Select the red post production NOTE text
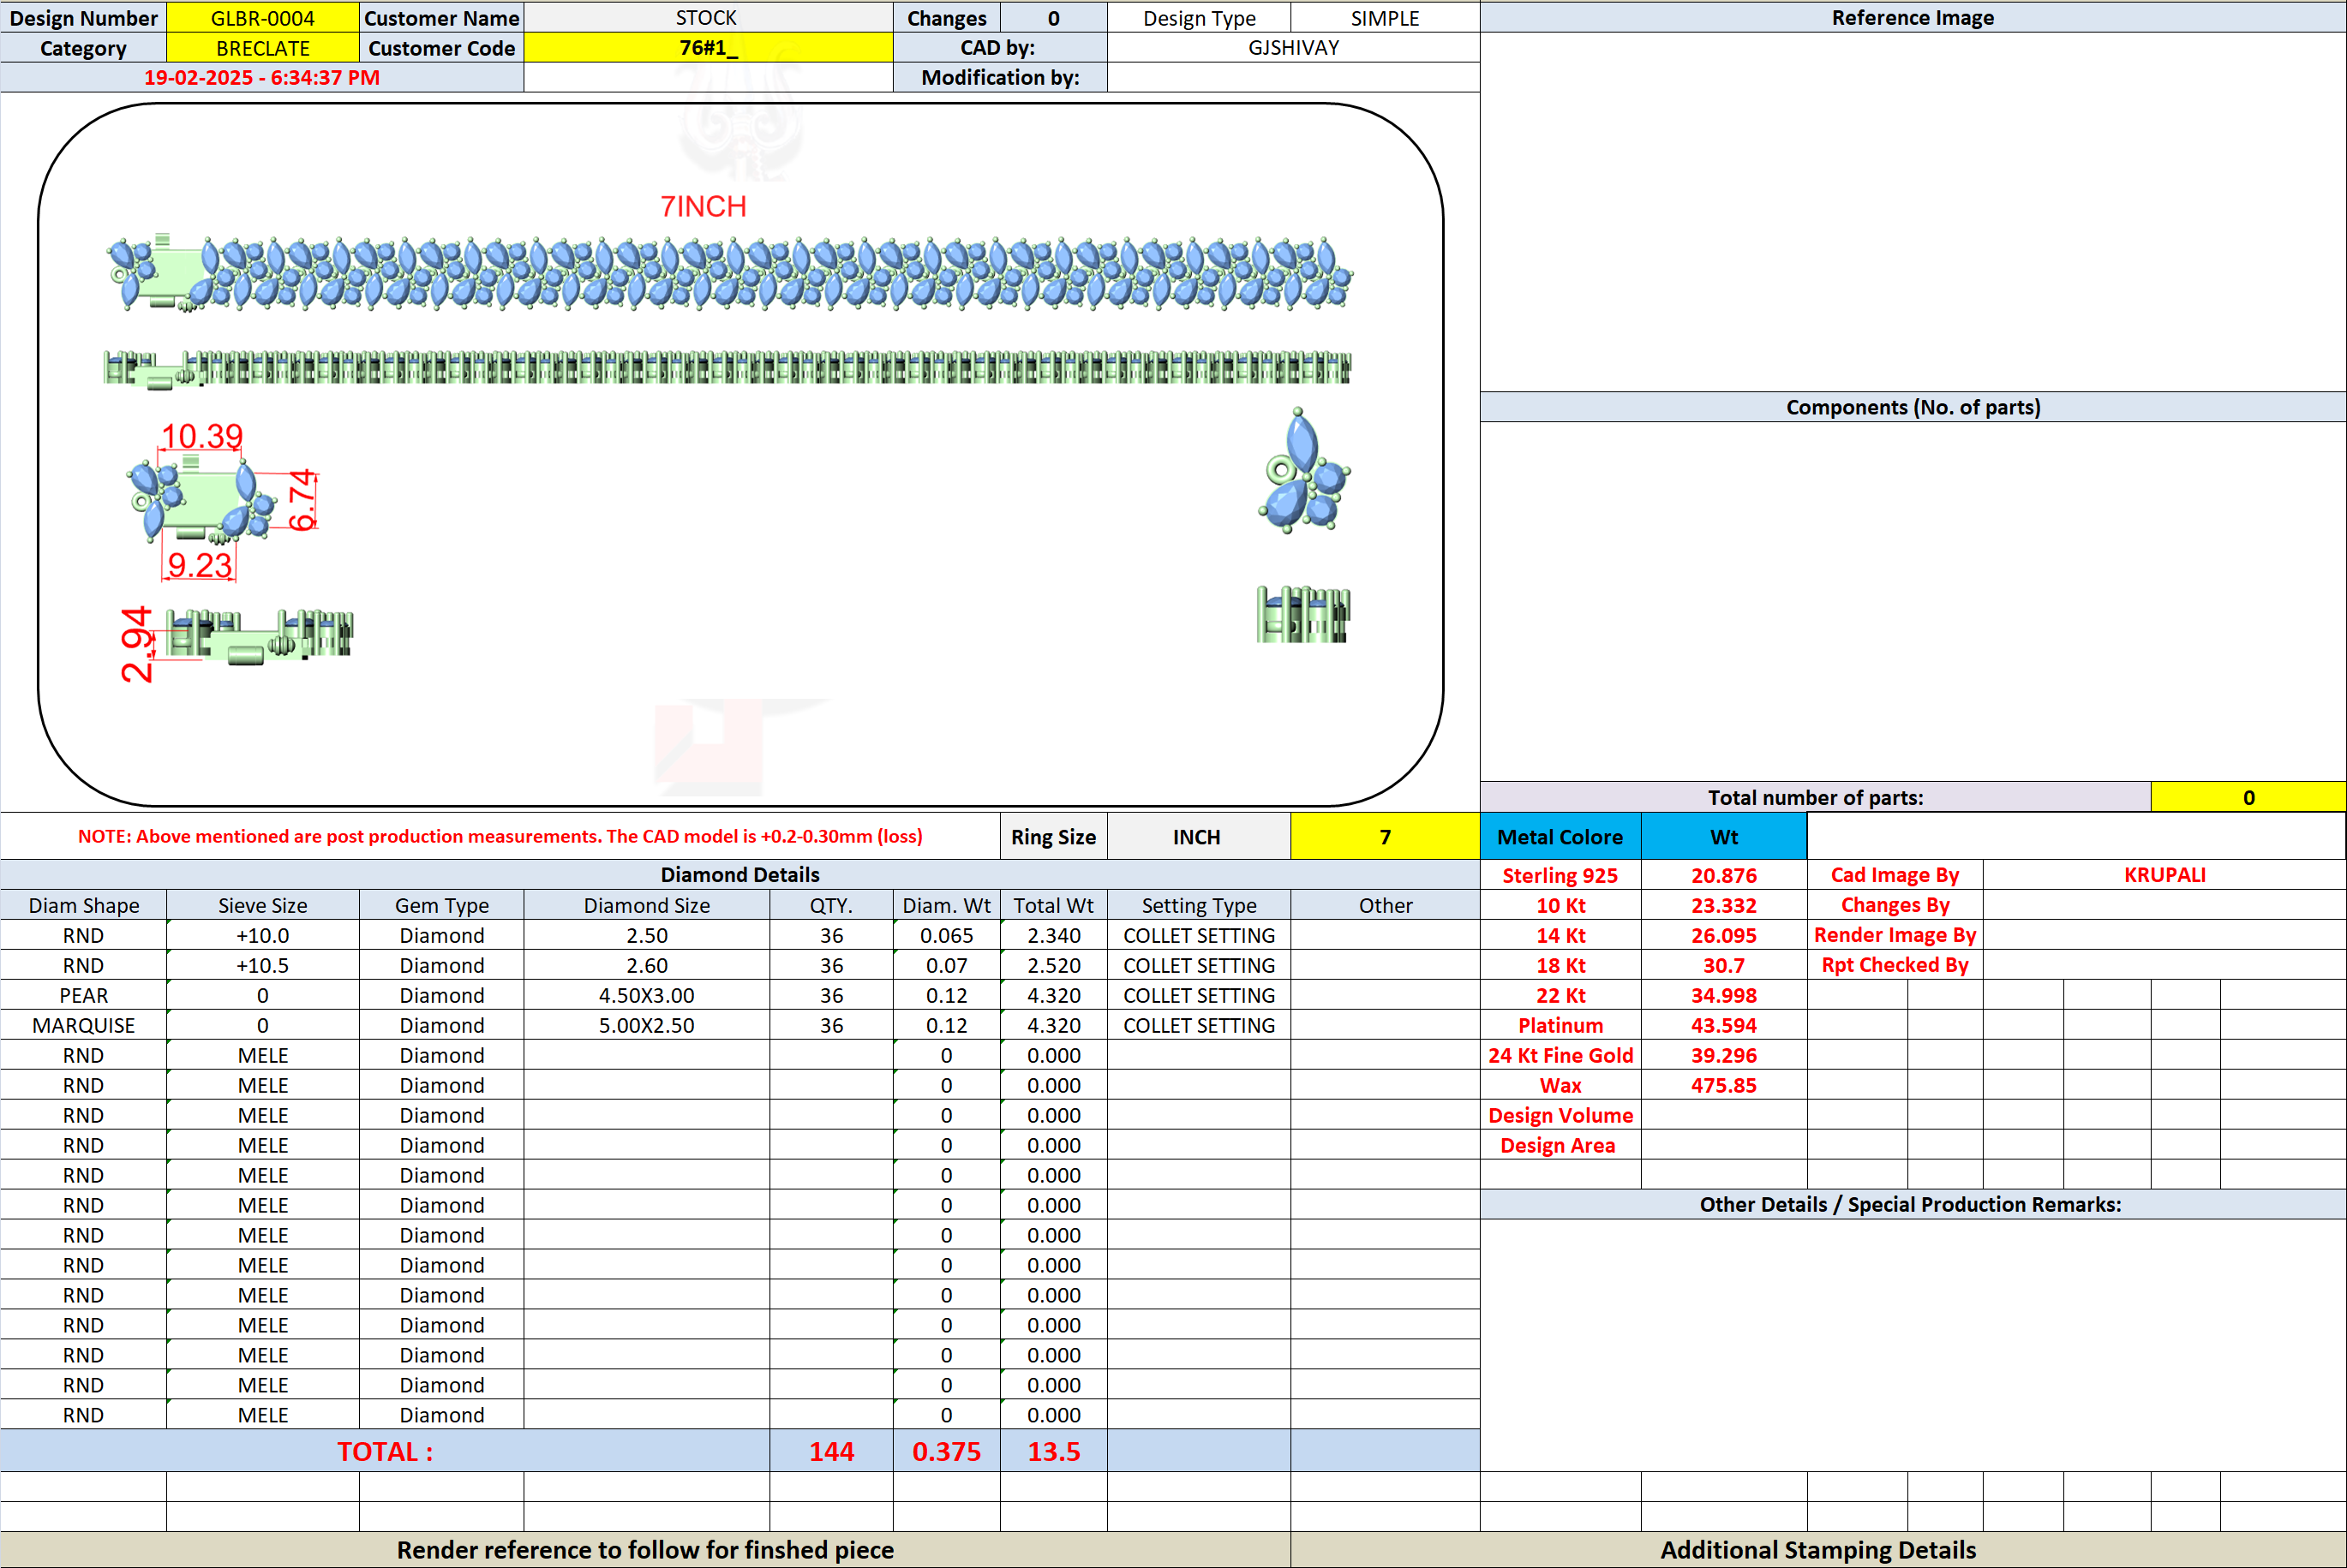The width and height of the screenshot is (2347, 1568). point(500,836)
